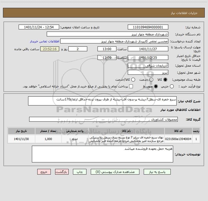Click the row number cell 1
Screen dimensions: 208x201
point(196,139)
